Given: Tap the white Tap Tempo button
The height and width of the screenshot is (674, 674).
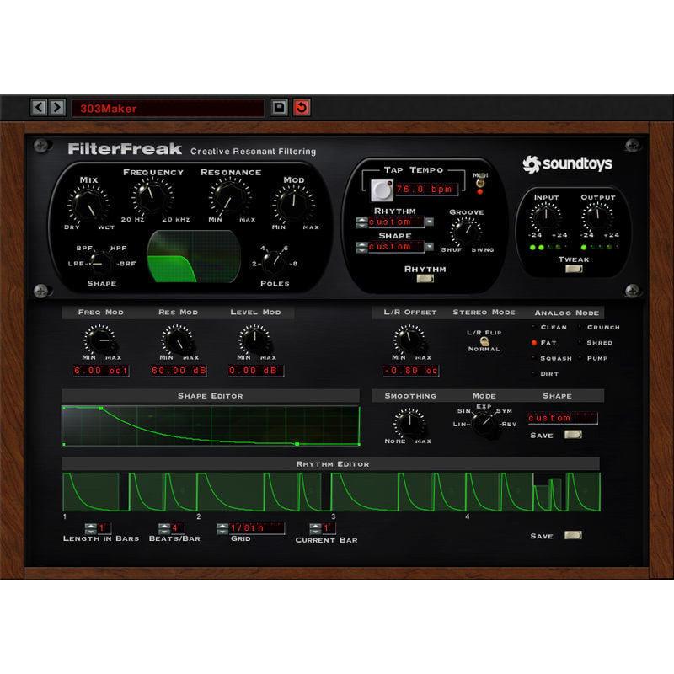Looking at the screenshot, I should pos(382,190).
